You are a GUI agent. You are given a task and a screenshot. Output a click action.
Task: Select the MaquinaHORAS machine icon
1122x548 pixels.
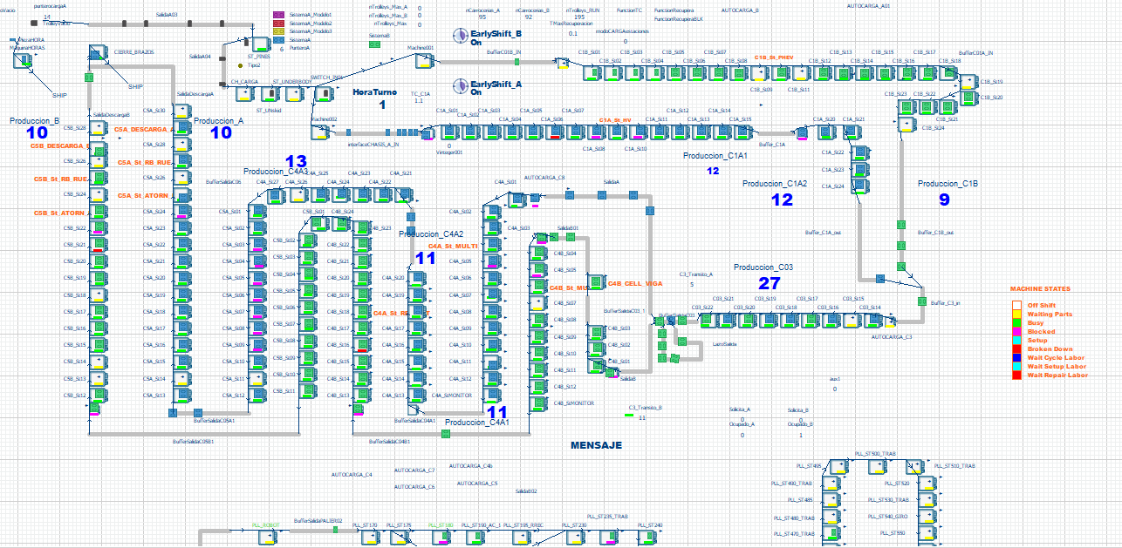(x=24, y=60)
